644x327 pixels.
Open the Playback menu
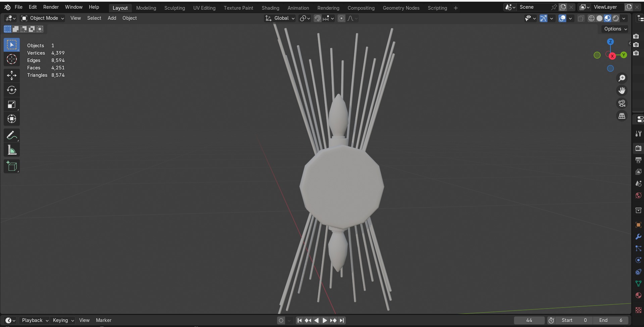(x=35, y=320)
